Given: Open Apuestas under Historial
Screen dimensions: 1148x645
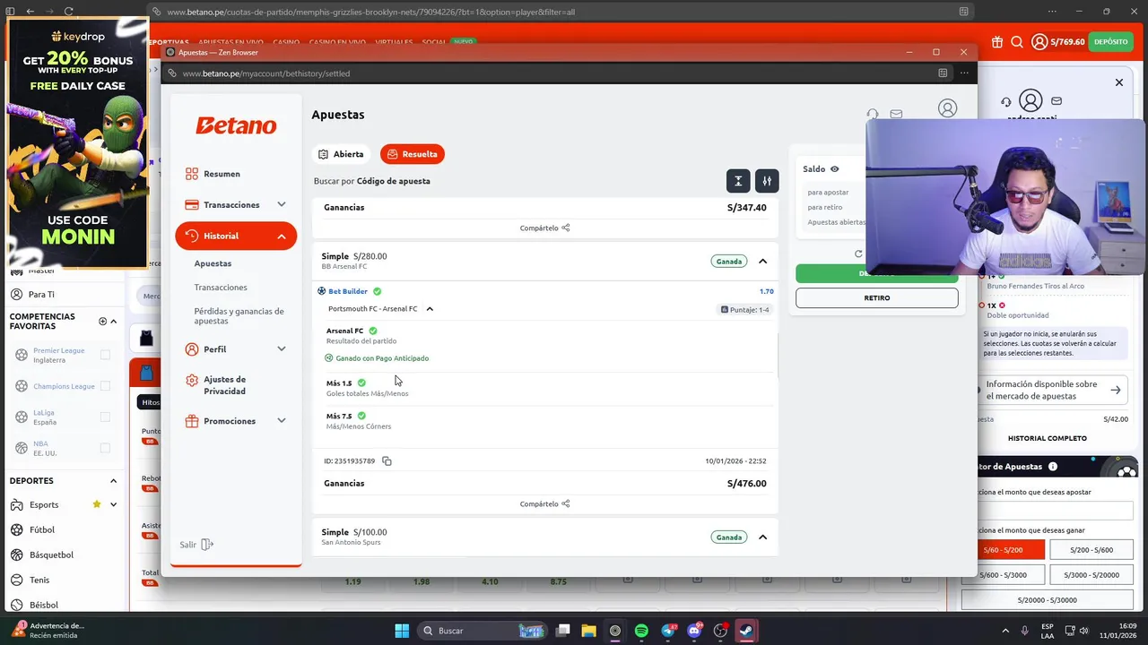Looking at the screenshot, I should click(213, 263).
